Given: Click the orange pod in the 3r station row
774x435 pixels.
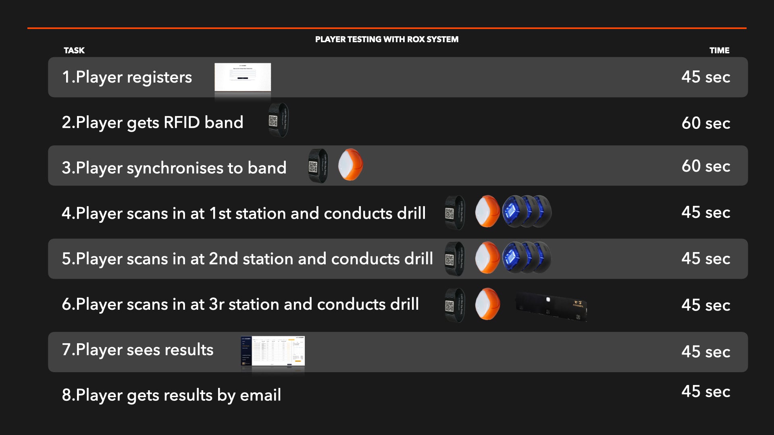Looking at the screenshot, I should pos(487,304).
